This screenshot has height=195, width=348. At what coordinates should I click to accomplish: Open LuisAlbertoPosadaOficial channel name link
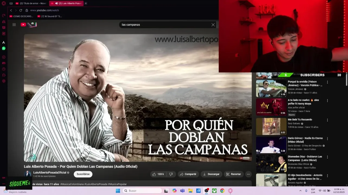50,173
